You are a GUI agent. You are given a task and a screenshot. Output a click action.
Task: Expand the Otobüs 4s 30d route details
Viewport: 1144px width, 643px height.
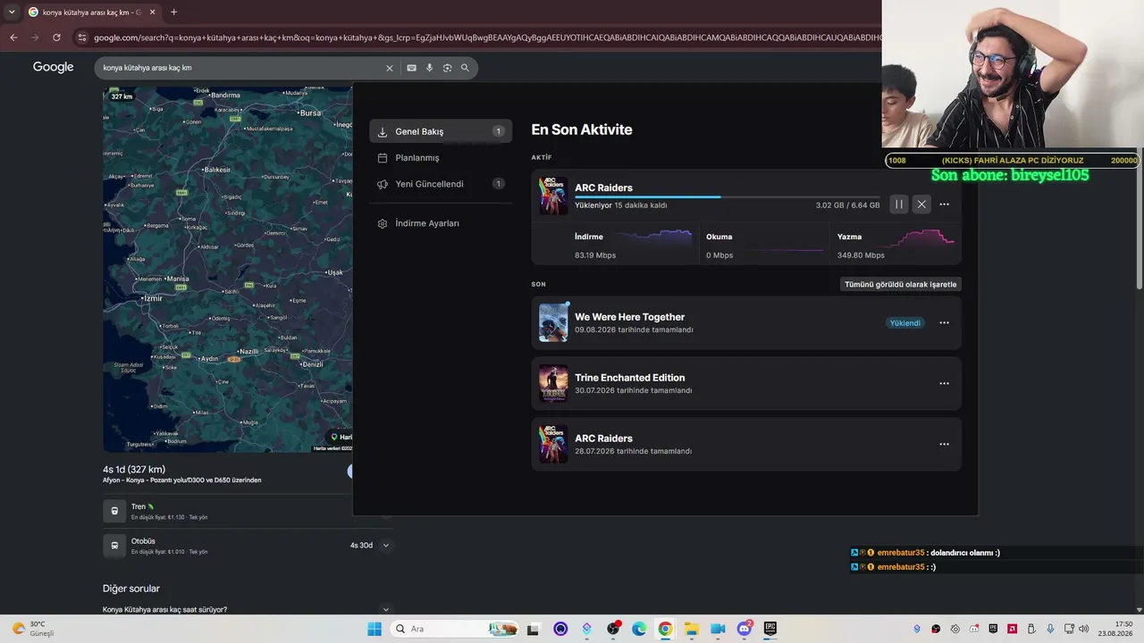[x=386, y=545]
